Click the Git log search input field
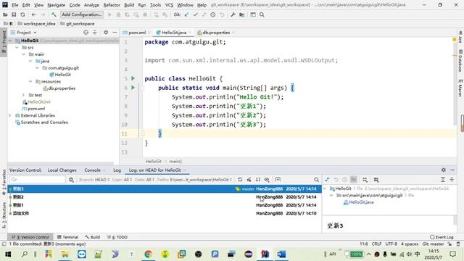The image size is (464, 261). (x=38, y=179)
